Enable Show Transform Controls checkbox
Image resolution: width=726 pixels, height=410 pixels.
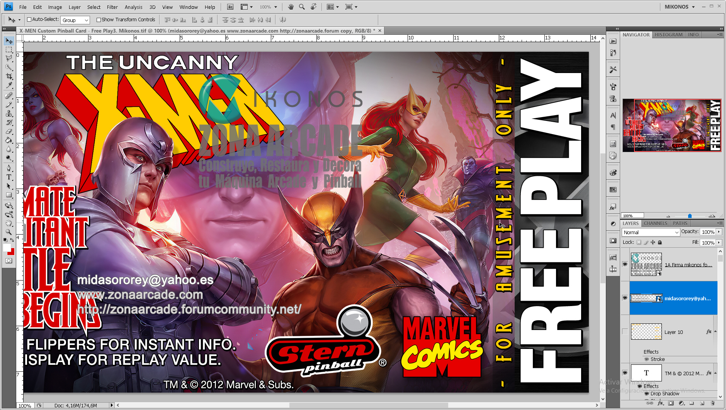[x=99, y=20]
